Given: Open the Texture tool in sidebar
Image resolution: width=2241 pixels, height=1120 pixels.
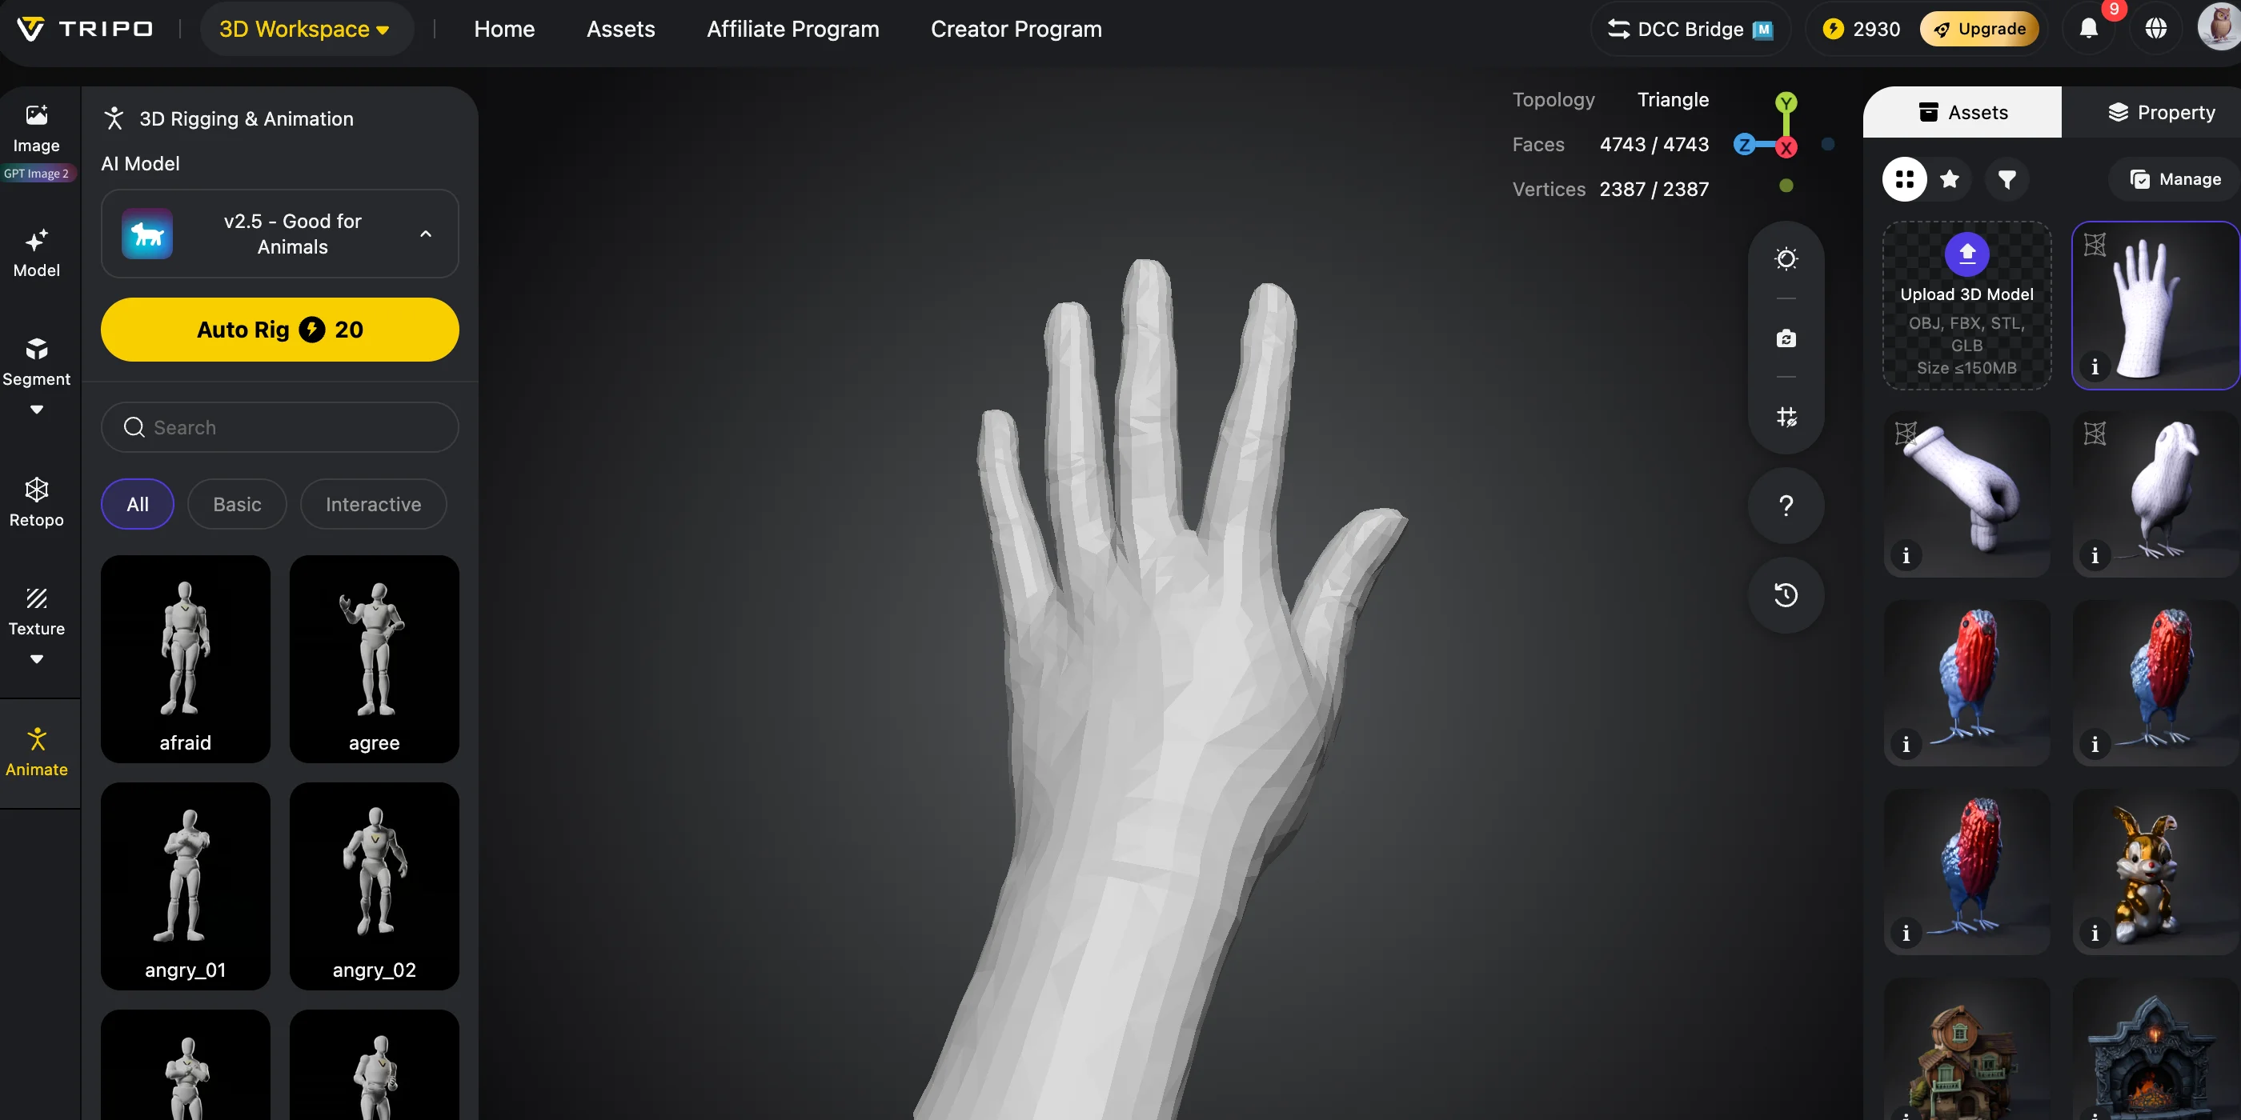Looking at the screenshot, I should click(x=36, y=610).
